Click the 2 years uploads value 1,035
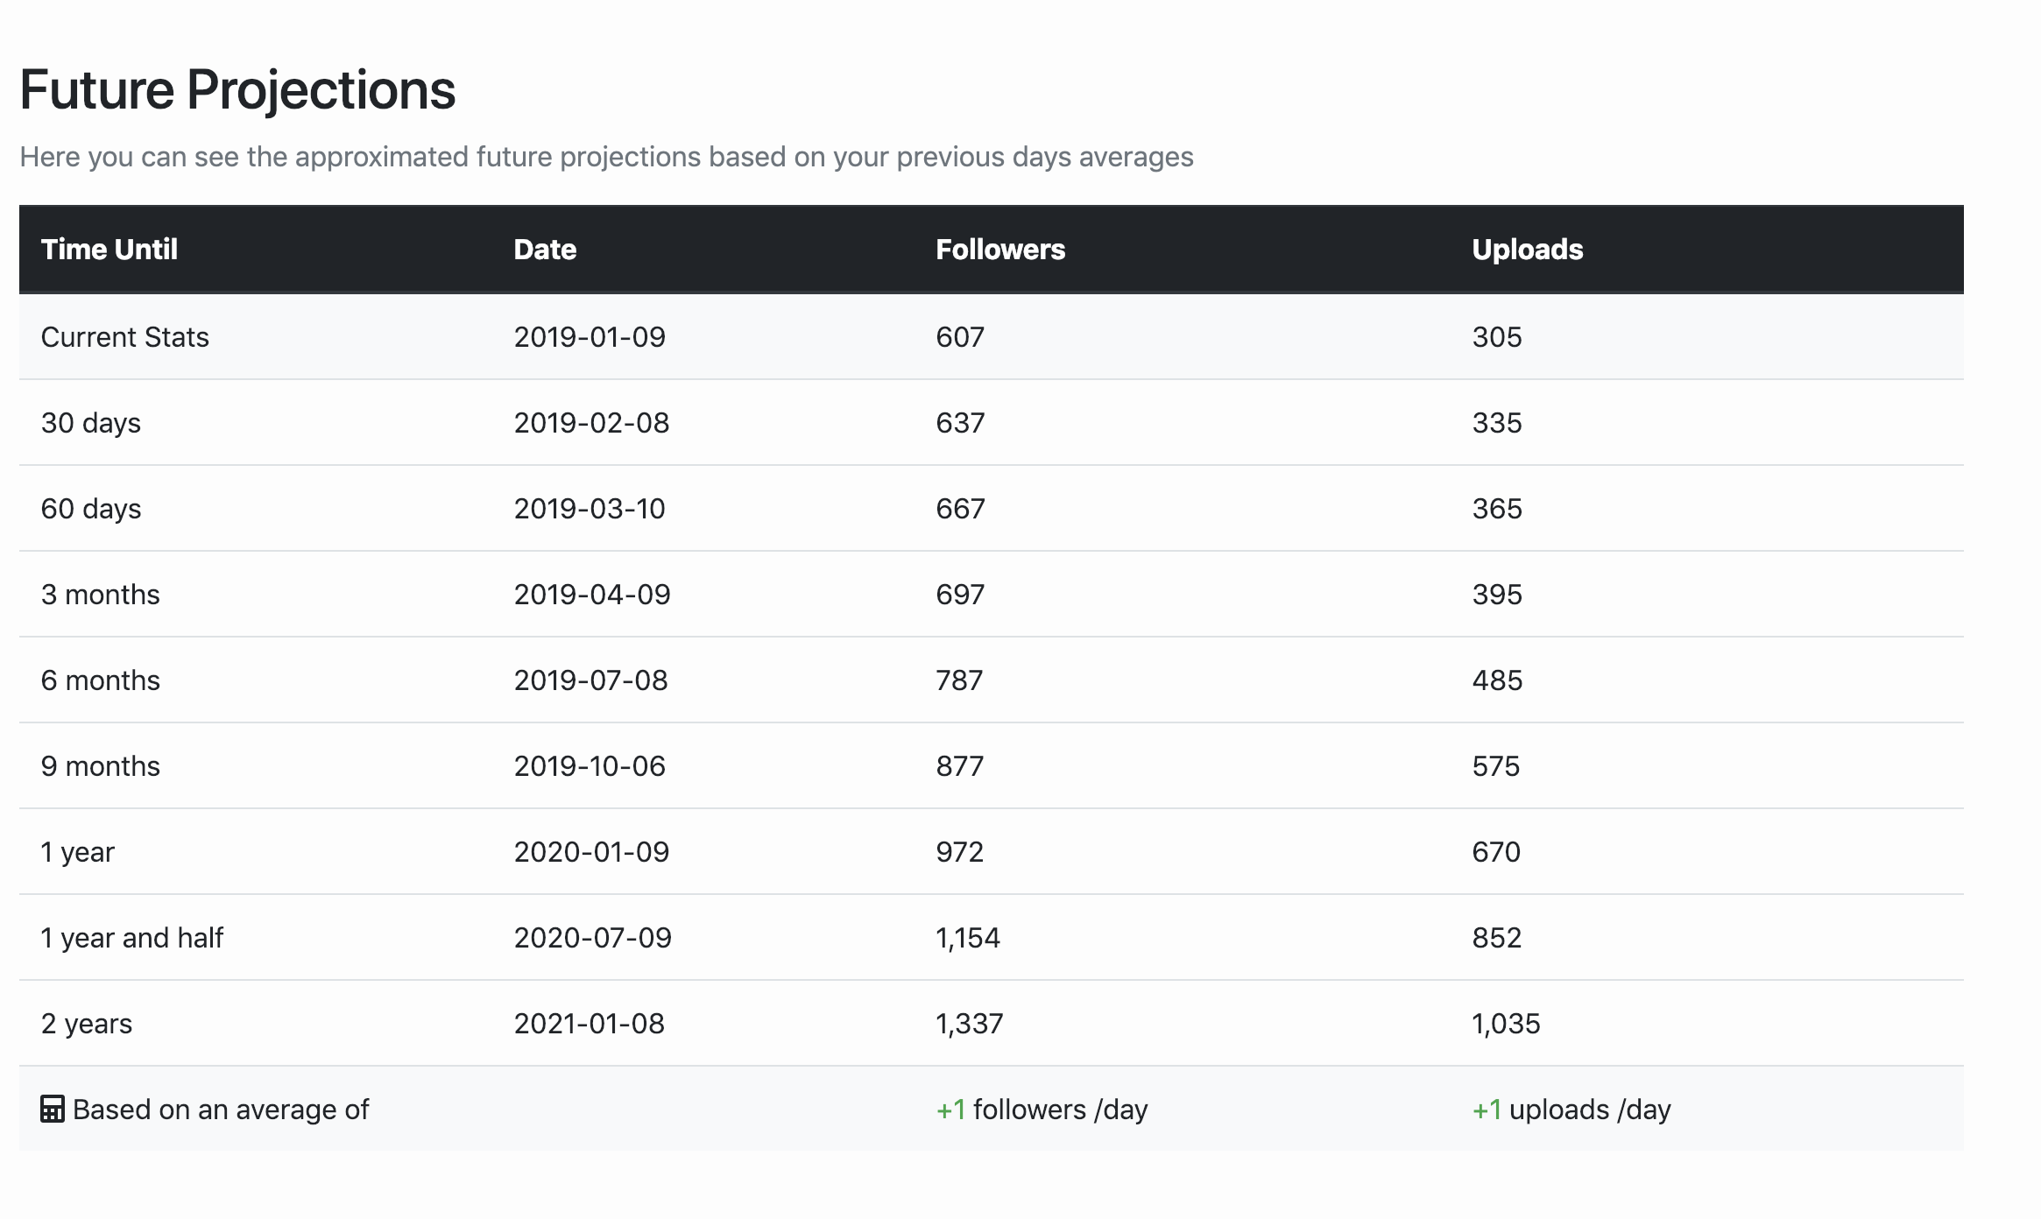2041x1219 pixels. coord(1506,1024)
